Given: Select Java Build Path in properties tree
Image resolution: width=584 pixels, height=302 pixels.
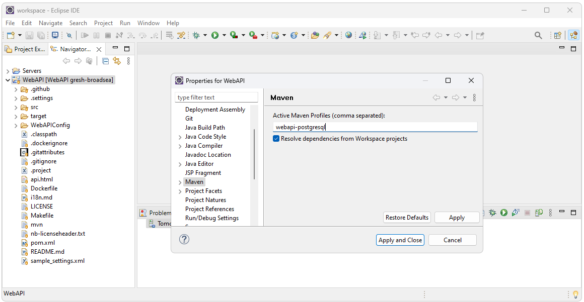Looking at the screenshot, I should tap(205, 128).
